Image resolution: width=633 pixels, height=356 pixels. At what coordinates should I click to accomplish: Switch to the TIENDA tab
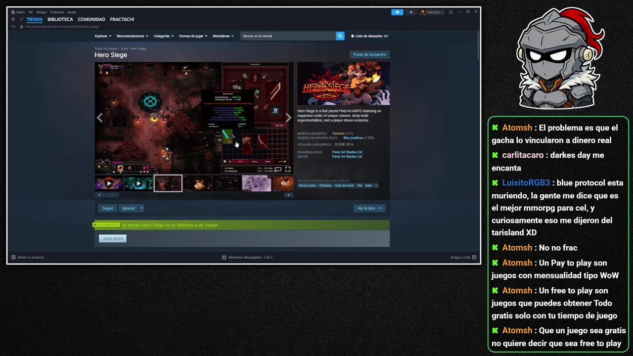[35, 19]
